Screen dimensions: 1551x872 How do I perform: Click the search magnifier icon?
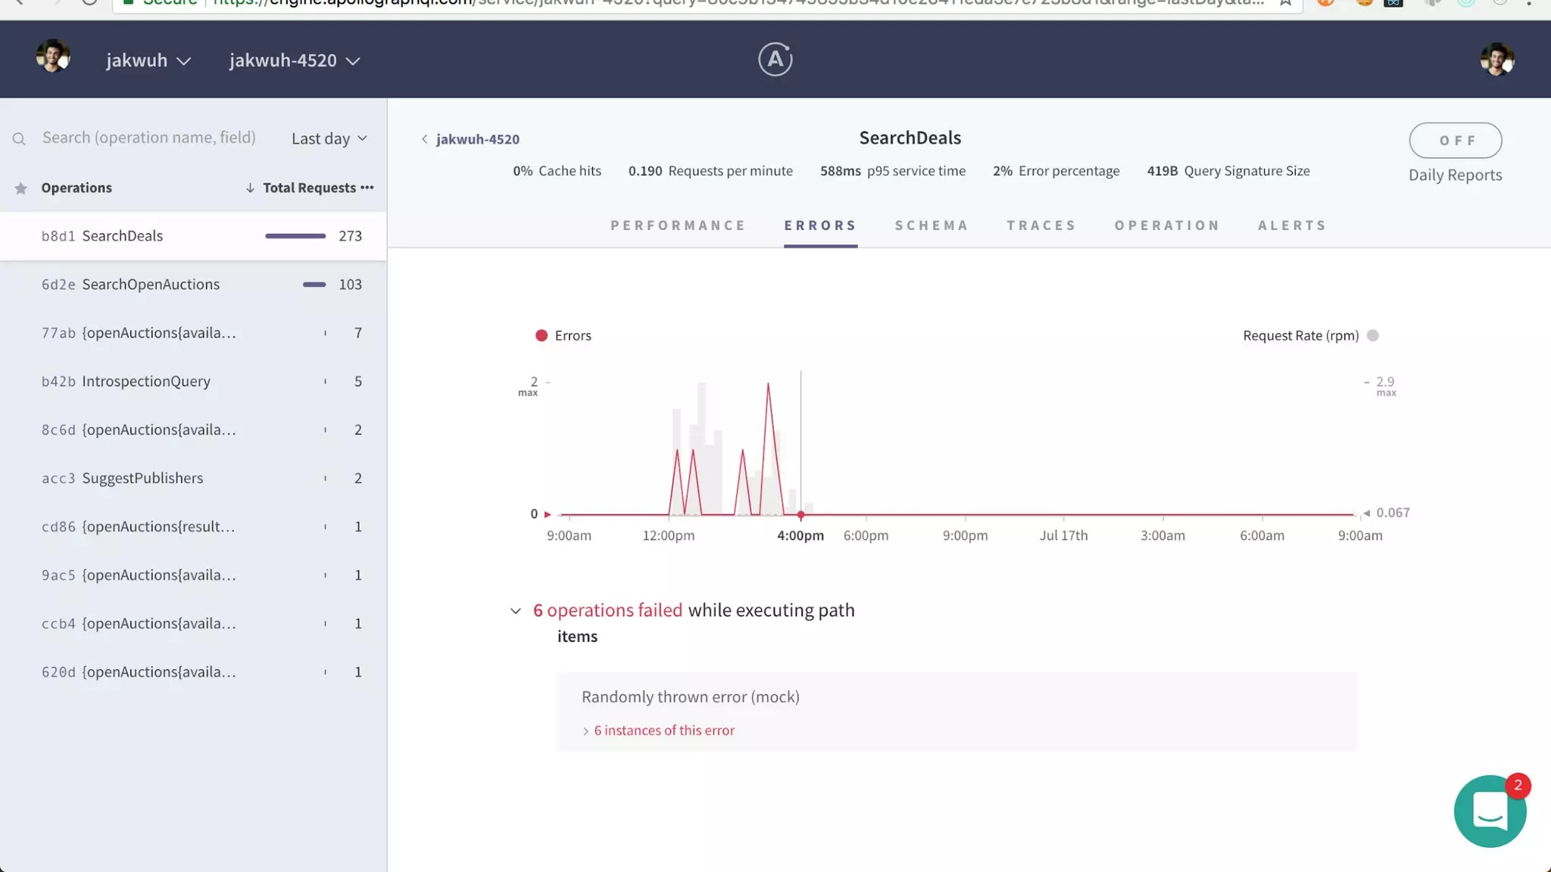coord(19,139)
